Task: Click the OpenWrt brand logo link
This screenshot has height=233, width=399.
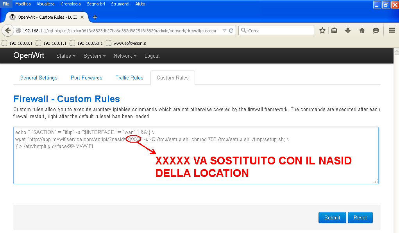Action: pos(29,56)
